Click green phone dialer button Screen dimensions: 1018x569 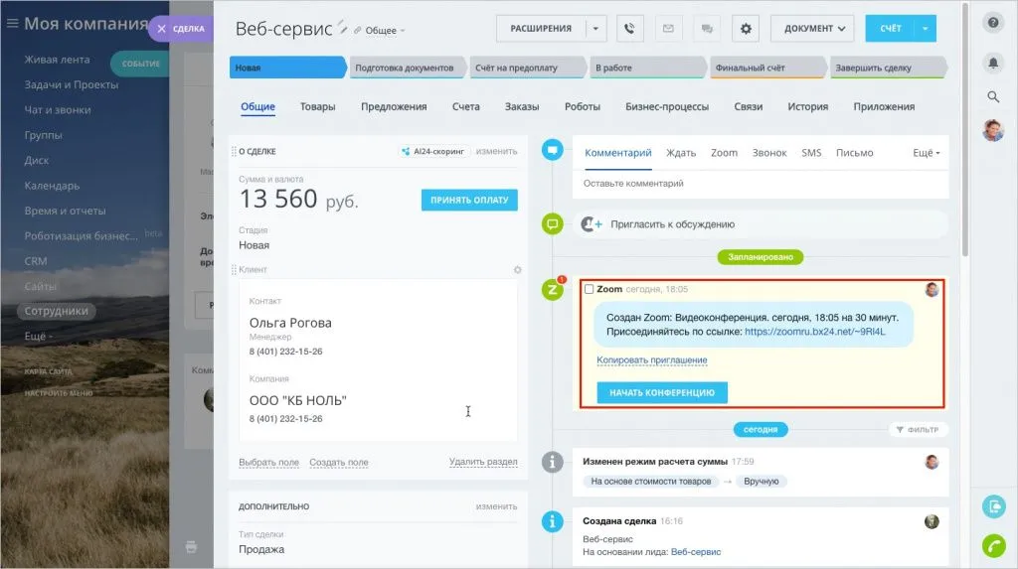(x=993, y=544)
